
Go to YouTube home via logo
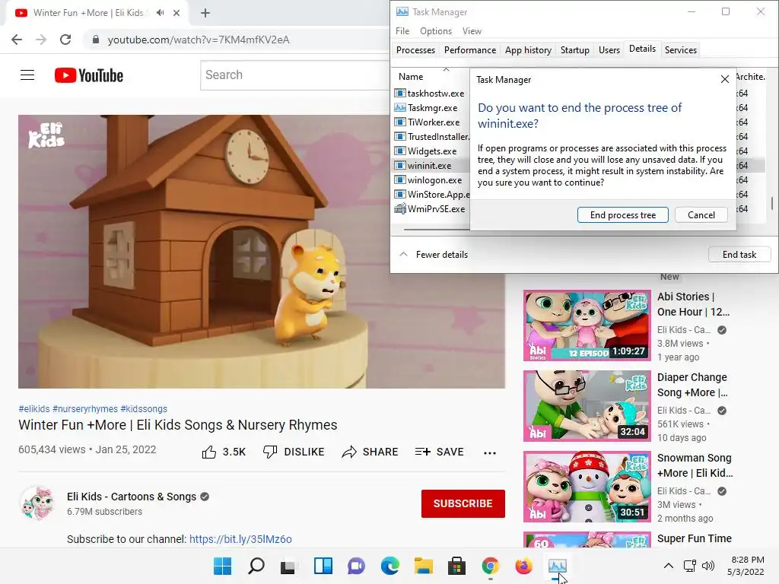(89, 75)
